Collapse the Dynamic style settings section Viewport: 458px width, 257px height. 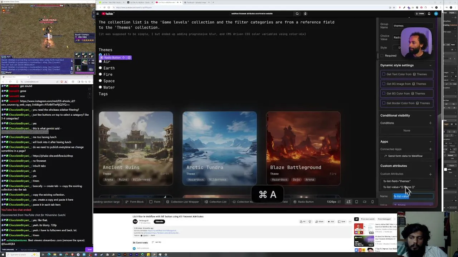point(430,65)
